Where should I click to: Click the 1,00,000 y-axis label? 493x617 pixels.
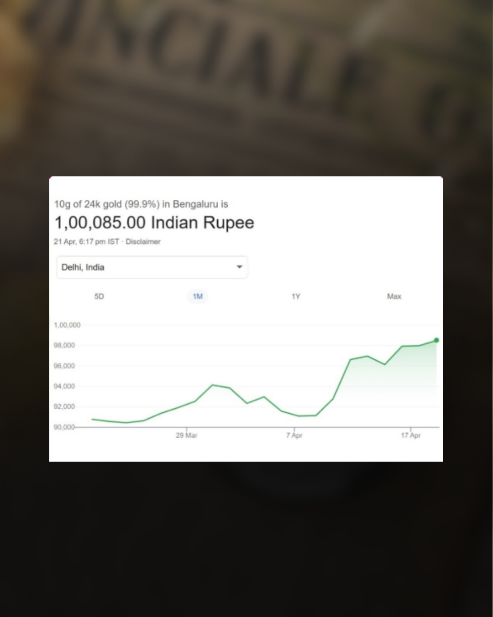pyautogui.click(x=67, y=325)
